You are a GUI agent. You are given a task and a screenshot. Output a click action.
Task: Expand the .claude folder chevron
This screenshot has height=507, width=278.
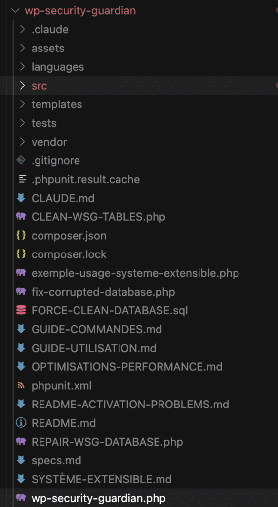point(22,29)
